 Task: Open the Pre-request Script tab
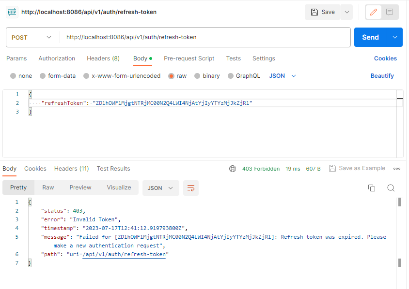coord(189,58)
